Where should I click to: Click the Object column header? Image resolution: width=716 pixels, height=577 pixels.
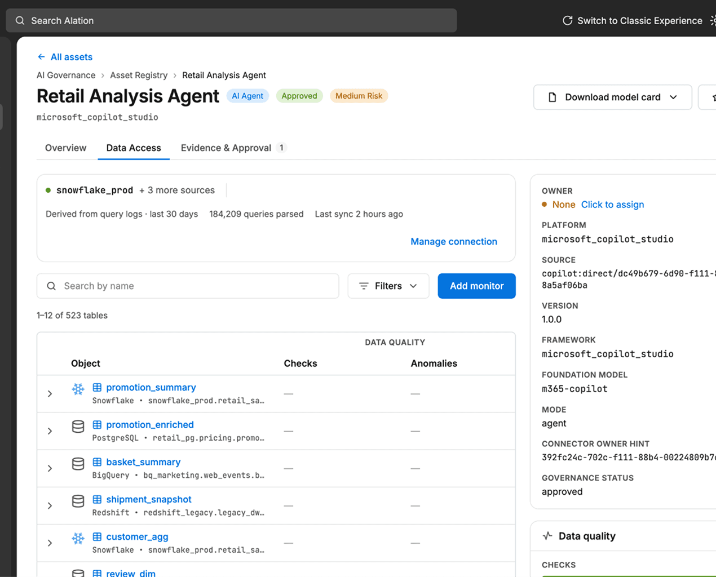(x=86, y=363)
